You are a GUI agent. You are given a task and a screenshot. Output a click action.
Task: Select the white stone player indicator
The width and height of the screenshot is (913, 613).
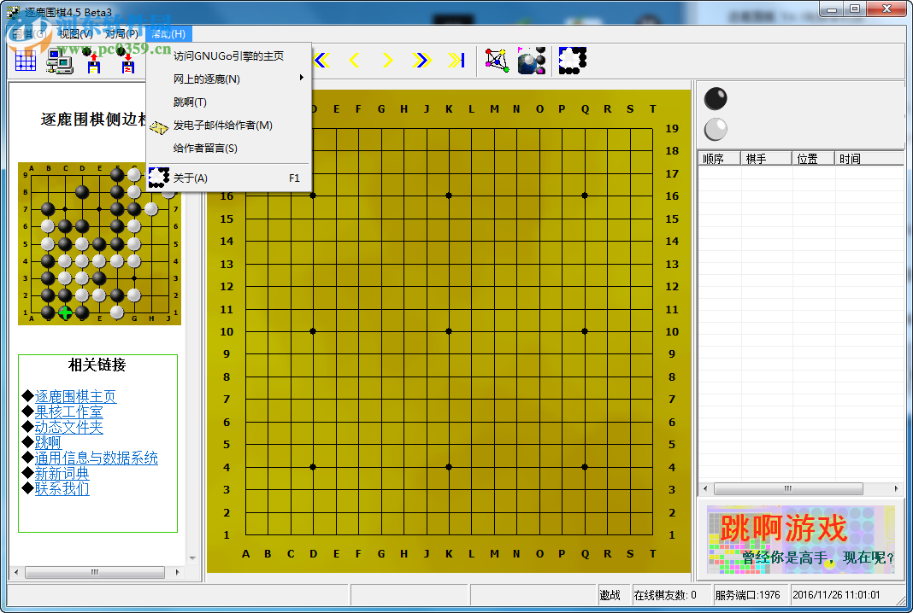tap(715, 129)
